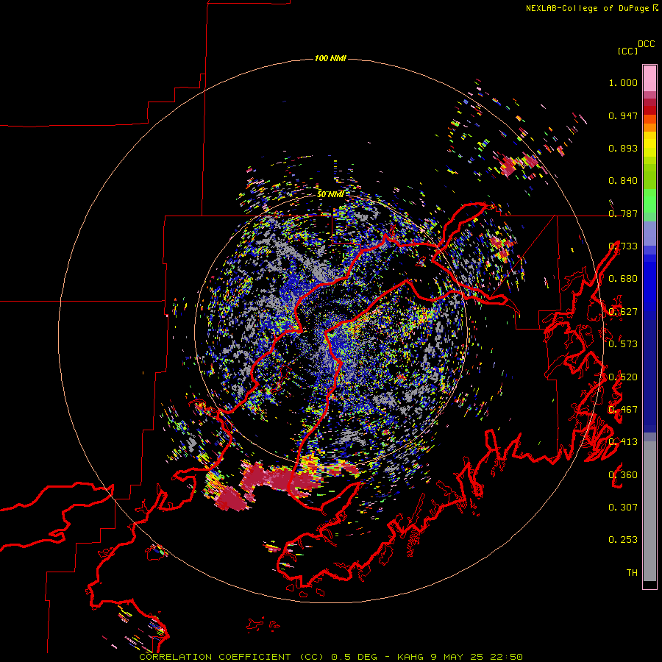The image size is (662, 662).
Task: Click the 100 NMI range ring label
Action: click(330, 58)
